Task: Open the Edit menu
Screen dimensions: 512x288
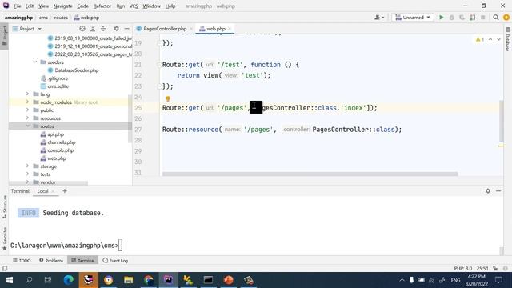Action: (x=30, y=6)
